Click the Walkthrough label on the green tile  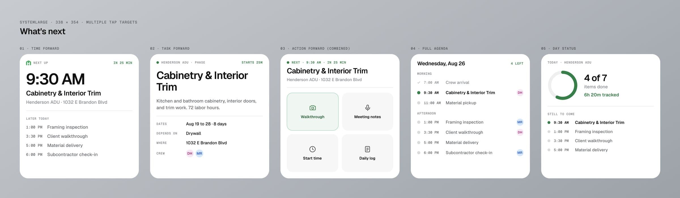(313, 117)
